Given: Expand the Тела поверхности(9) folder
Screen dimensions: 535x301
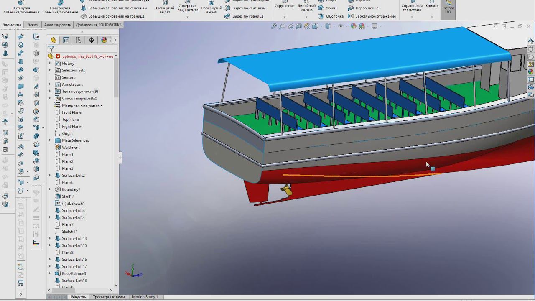Looking at the screenshot, I should [50, 92].
